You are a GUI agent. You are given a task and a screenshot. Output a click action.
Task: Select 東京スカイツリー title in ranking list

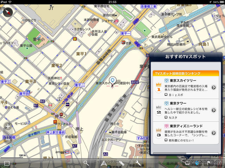[x=183, y=80]
